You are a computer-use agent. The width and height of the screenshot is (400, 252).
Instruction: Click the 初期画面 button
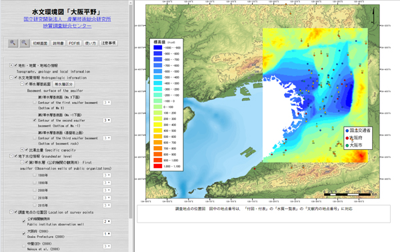coord(40,43)
